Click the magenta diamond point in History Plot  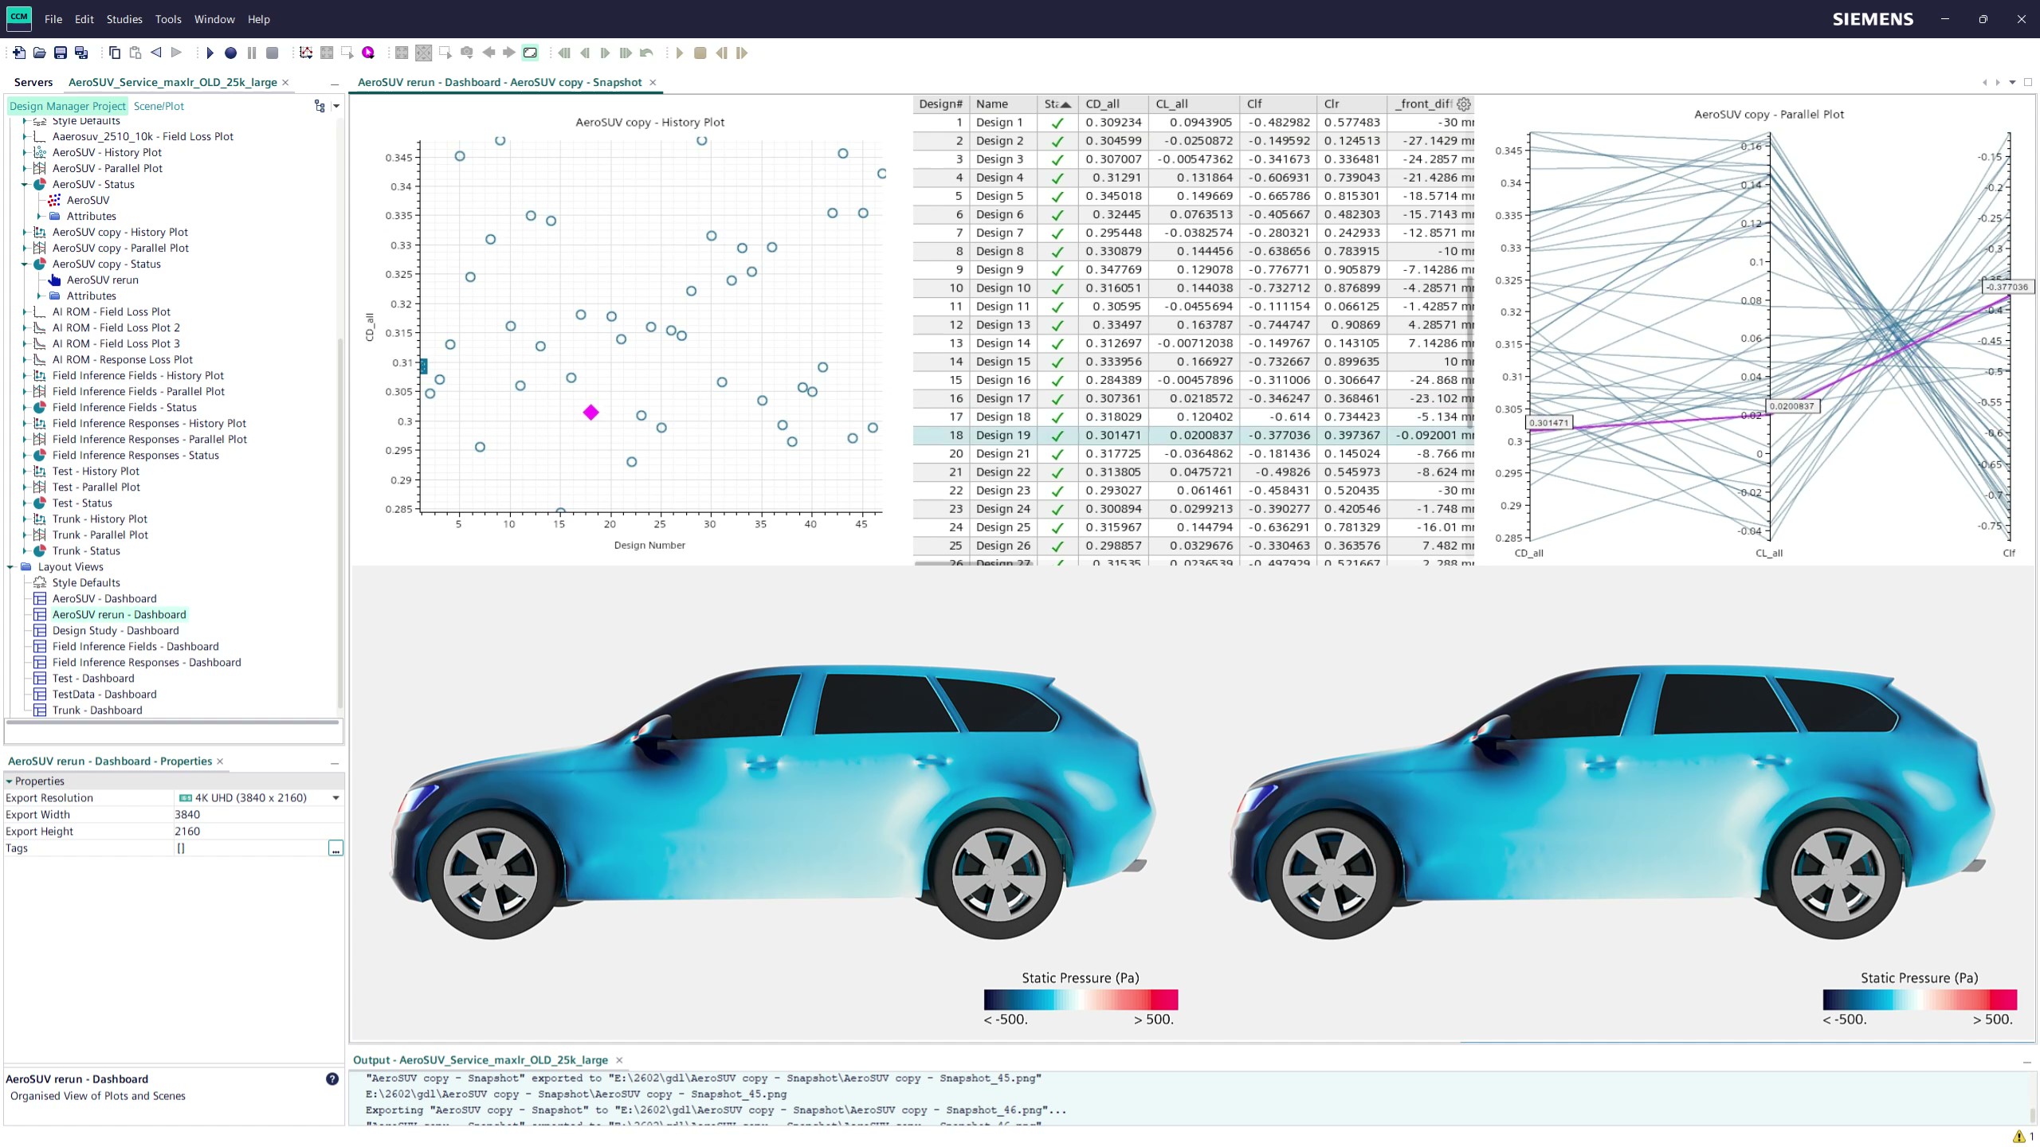pos(590,413)
